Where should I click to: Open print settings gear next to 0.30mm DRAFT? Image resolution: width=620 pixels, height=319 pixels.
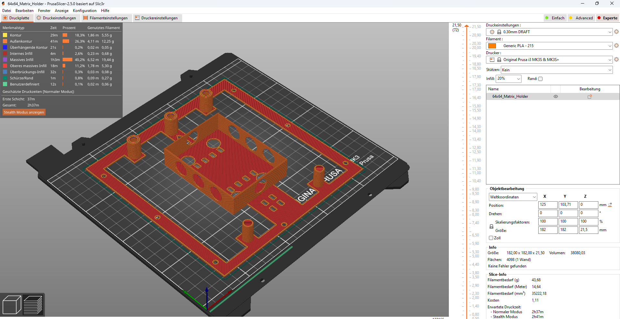pyautogui.click(x=617, y=32)
